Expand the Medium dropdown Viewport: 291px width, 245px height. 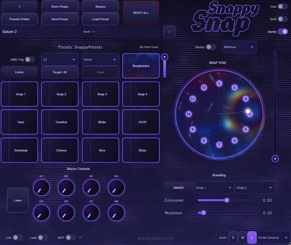click(239, 47)
